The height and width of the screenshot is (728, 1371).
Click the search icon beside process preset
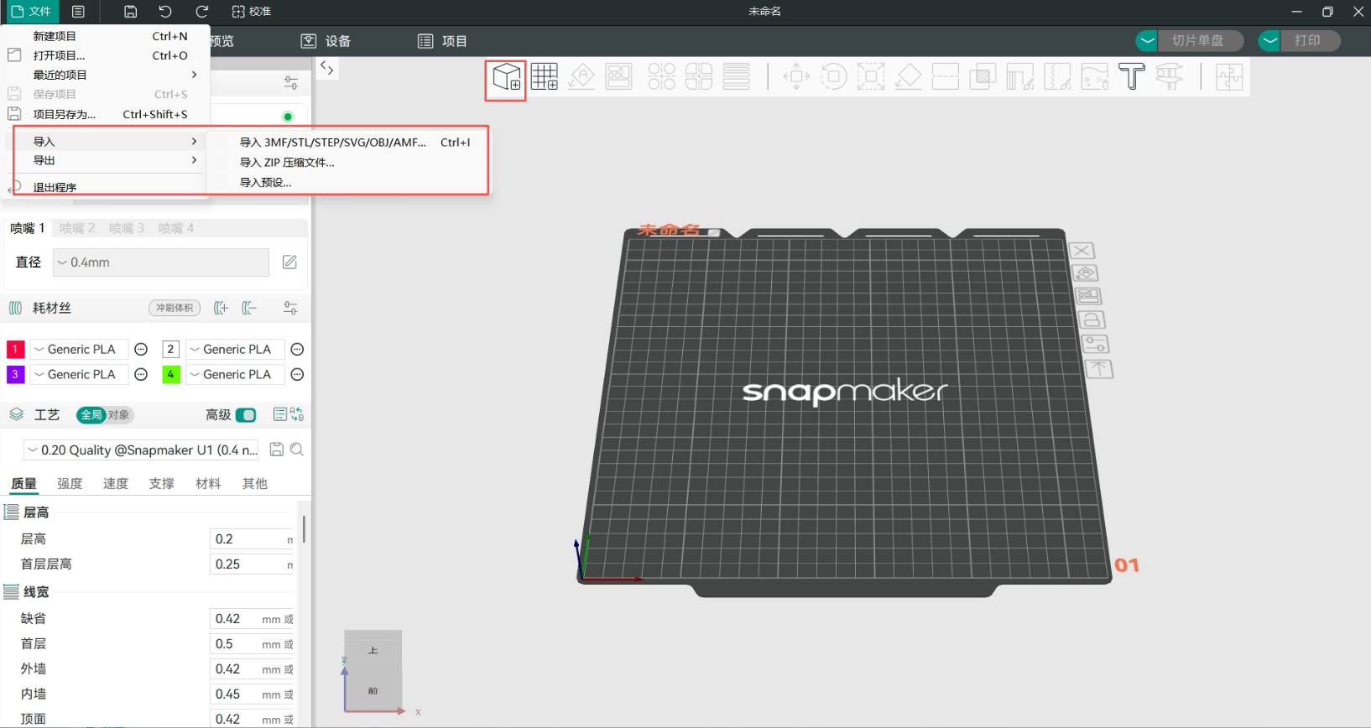(297, 450)
